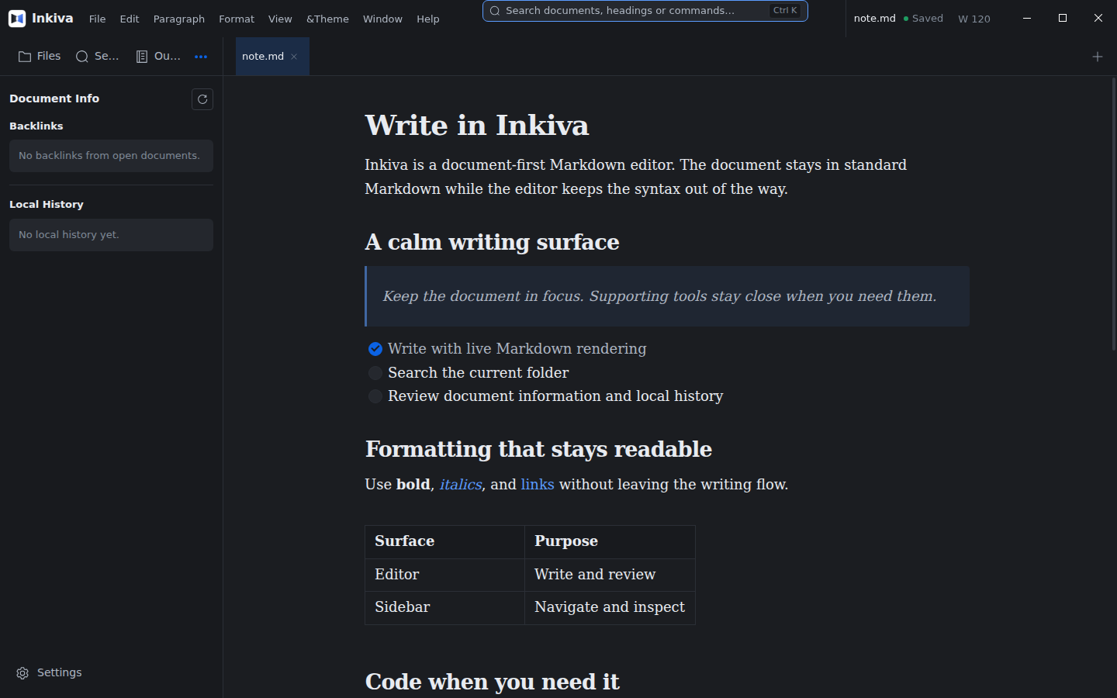Open the View menu
1117x698 pixels.
[280, 19]
